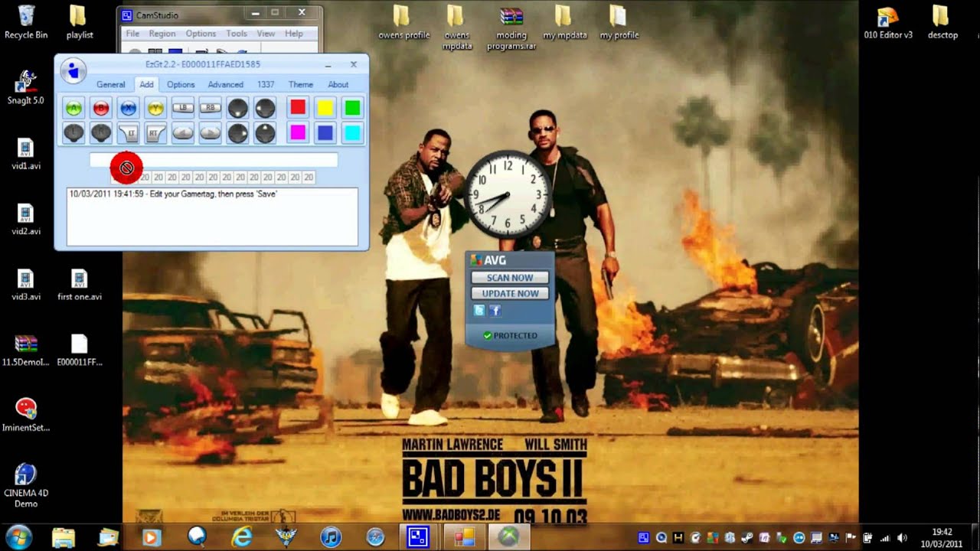Add the right thumbstick glyph
980x551 pixels.
pos(101,133)
